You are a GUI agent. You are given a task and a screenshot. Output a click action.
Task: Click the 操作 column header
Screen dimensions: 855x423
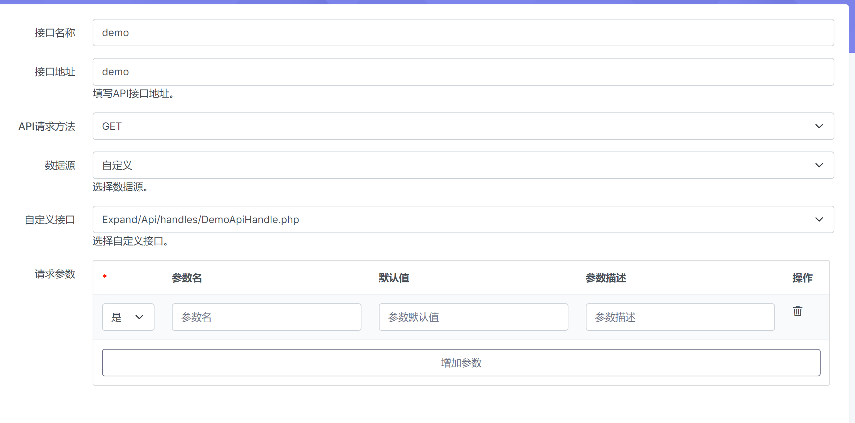tap(802, 278)
